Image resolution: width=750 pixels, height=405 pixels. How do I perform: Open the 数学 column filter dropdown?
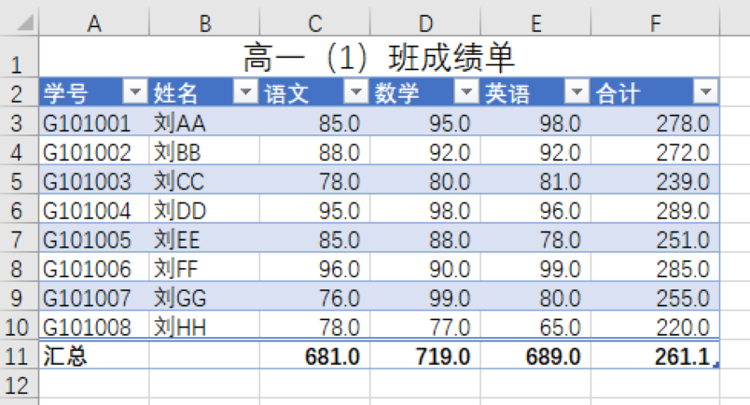(466, 91)
